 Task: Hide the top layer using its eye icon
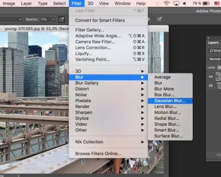211,77
